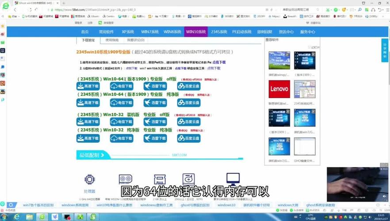Open the CentOS bookmark

click(108, 16)
